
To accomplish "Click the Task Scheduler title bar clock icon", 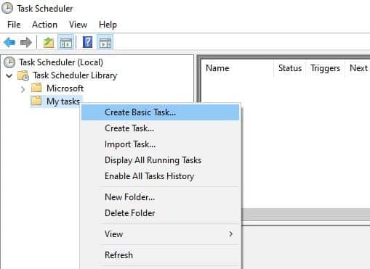I will (x=7, y=8).
